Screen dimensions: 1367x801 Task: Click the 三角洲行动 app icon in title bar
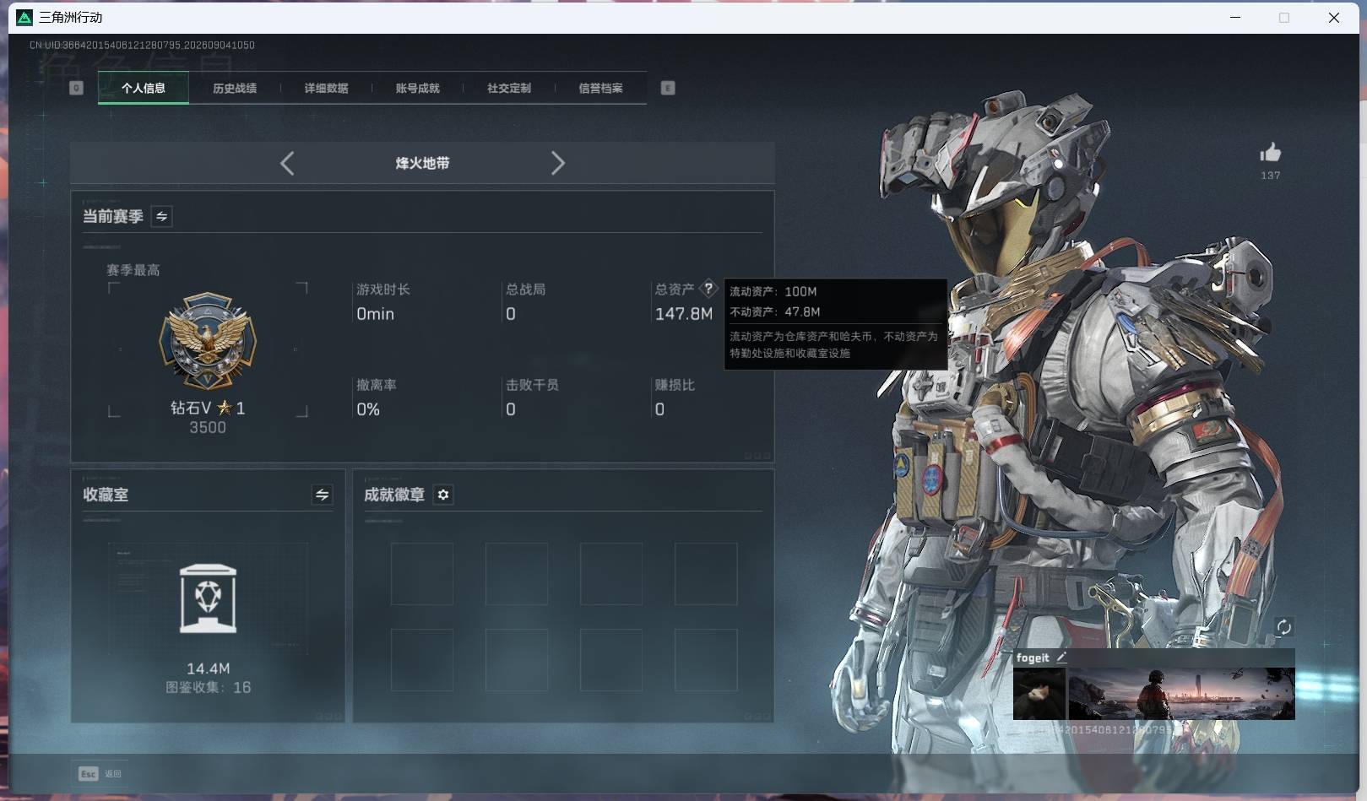coord(24,17)
